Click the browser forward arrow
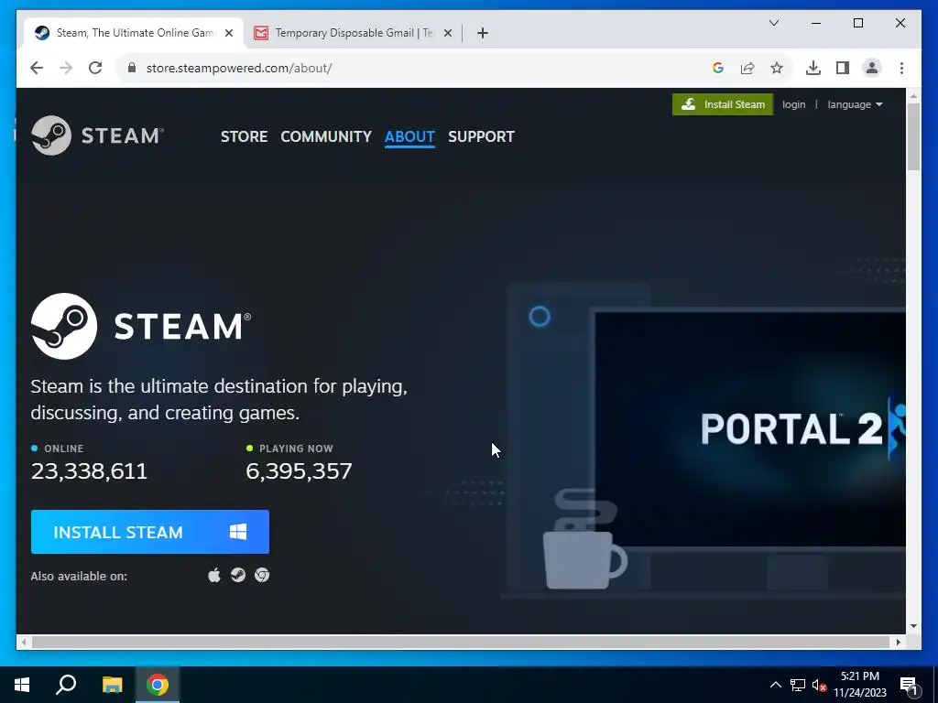938x703 pixels. [66, 68]
